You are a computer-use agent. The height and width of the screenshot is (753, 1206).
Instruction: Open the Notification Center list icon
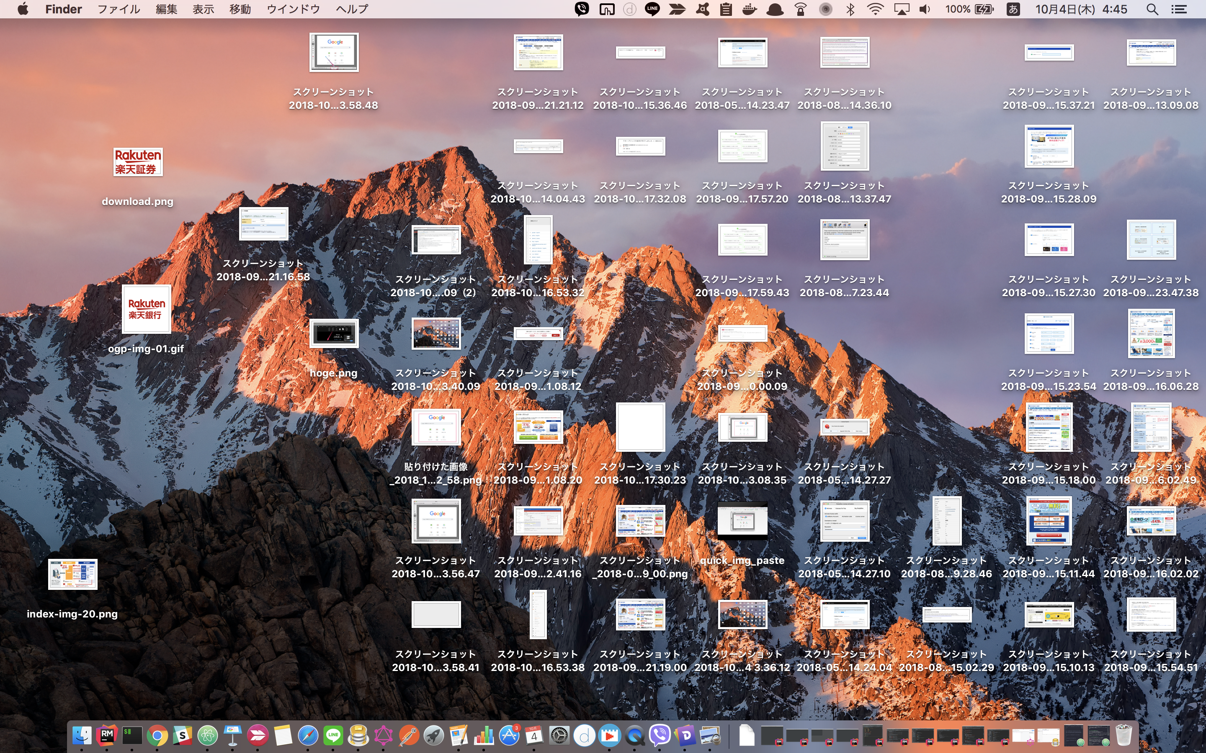click(1179, 9)
